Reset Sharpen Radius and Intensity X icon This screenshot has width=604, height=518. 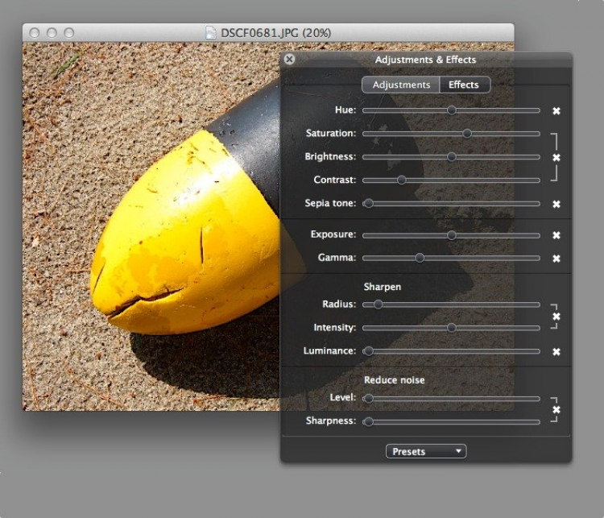click(x=556, y=317)
